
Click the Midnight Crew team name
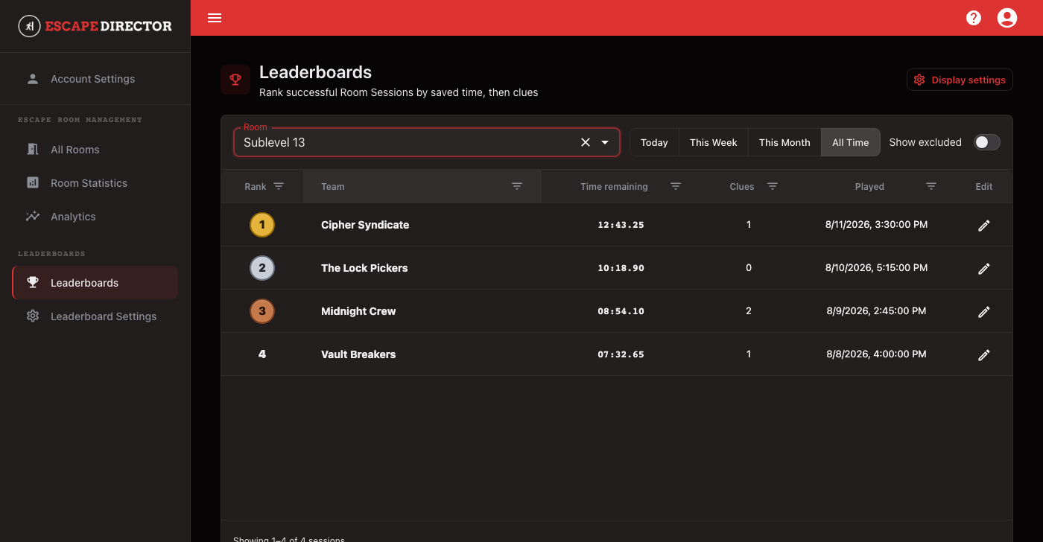point(358,311)
